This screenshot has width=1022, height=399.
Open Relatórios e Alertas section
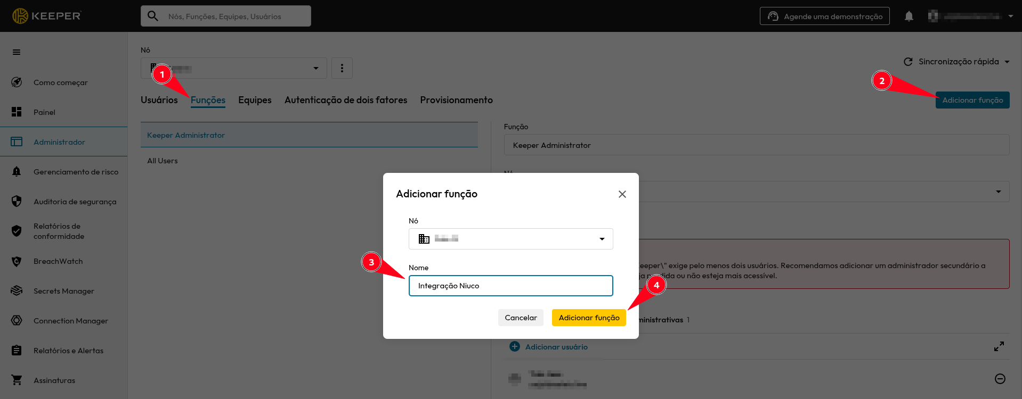point(64,351)
